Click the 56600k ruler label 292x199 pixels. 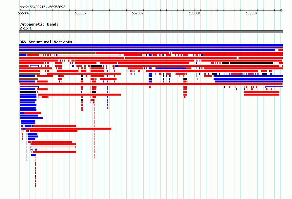point(80,13)
